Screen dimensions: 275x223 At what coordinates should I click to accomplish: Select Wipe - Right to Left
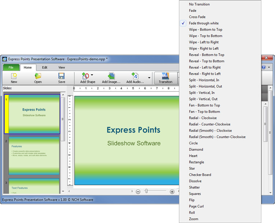220,48
